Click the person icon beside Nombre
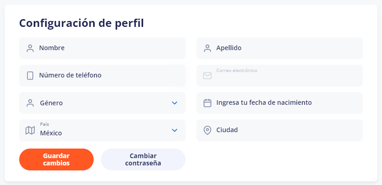 point(30,48)
